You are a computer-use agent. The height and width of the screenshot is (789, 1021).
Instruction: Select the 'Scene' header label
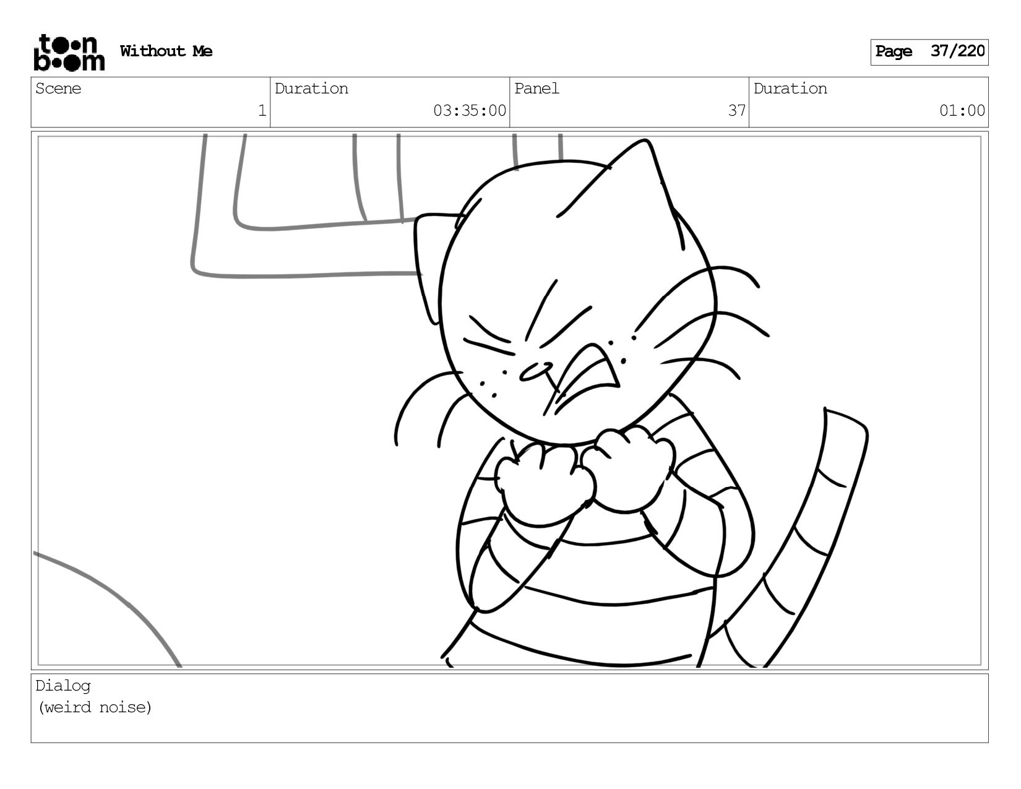(x=58, y=88)
